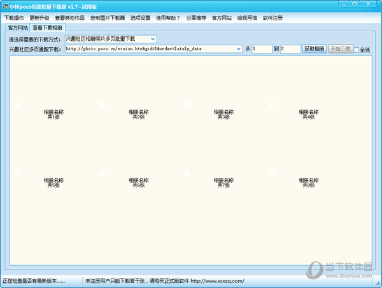Check the album box for 共5张
The width and height of the screenshot is (382, 288).
[17, 173]
